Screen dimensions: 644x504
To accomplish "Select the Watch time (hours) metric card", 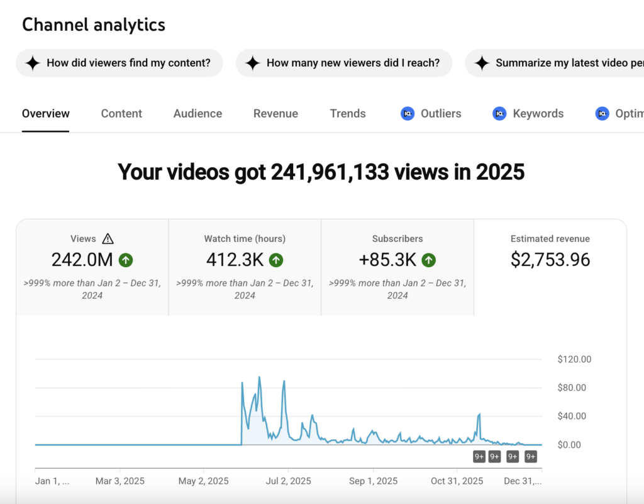I will pyautogui.click(x=245, y=267).
